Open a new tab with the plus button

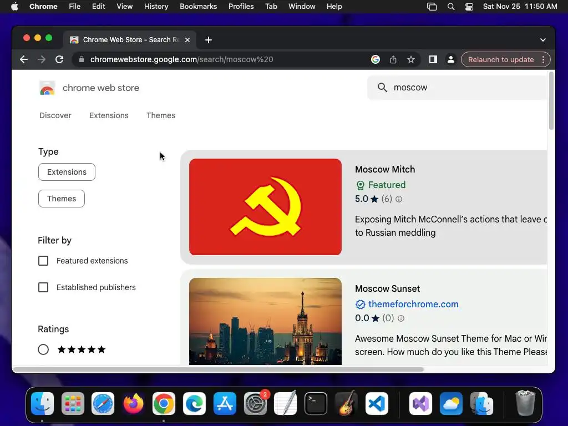209,40
